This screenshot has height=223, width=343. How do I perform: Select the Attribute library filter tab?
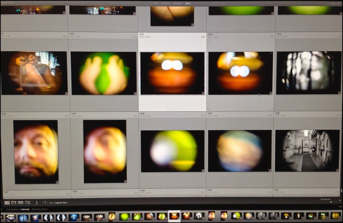pyautogui.click(x=165, y=3)
